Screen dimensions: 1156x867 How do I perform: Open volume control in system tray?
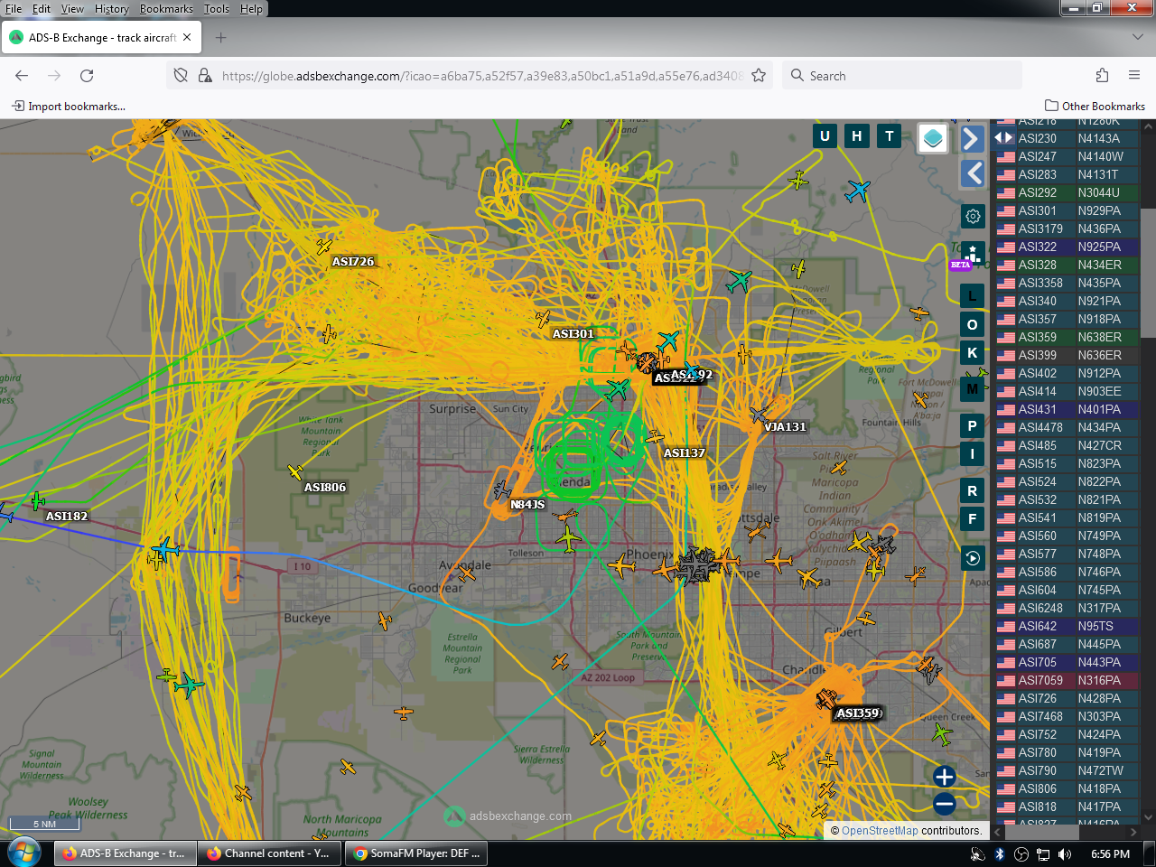click(1065, 854)
